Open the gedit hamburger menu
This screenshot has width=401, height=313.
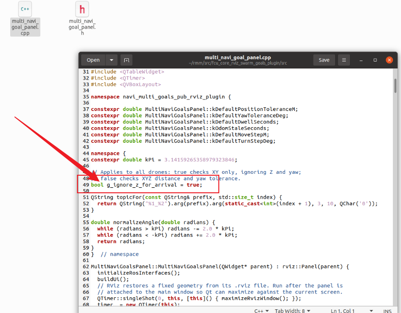coord(344,60)
